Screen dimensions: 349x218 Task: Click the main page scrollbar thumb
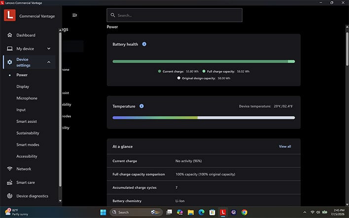coord(347,49)
